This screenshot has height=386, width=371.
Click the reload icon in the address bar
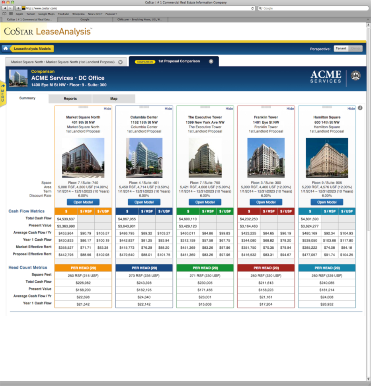pos(252,7)
